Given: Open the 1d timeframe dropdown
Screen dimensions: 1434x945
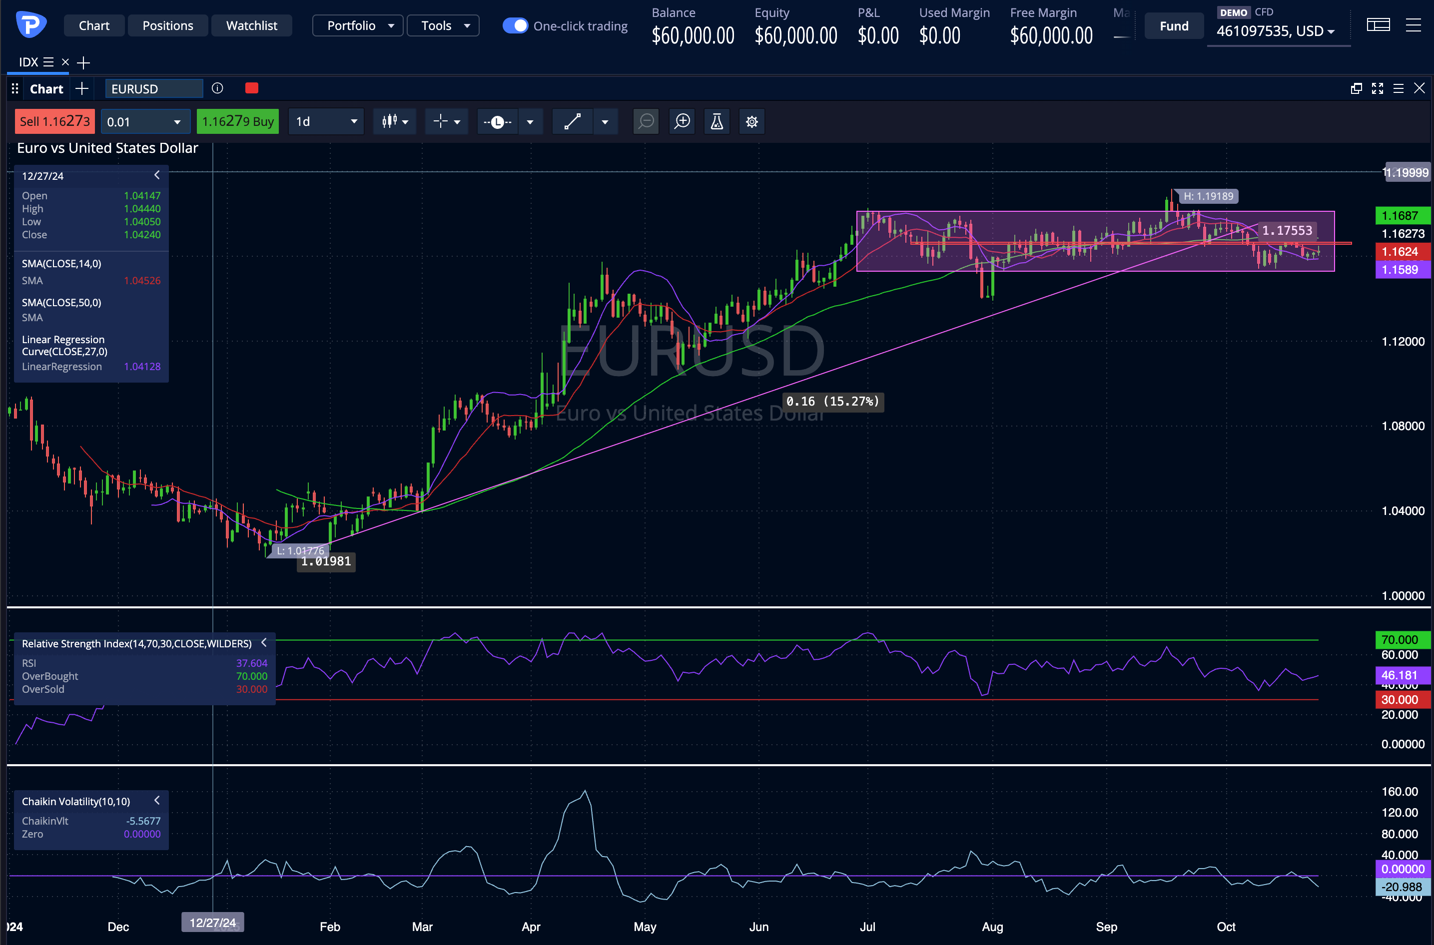Looking at the screenshot, I should [326, 122].
